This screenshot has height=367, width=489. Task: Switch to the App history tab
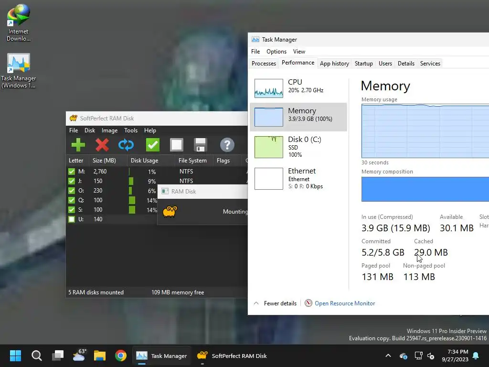pyautogui.click(x=334, y=64)
